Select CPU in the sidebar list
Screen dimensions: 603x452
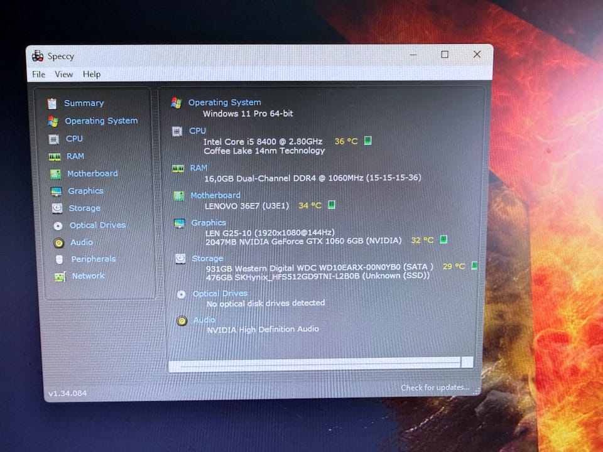point(74,138)
